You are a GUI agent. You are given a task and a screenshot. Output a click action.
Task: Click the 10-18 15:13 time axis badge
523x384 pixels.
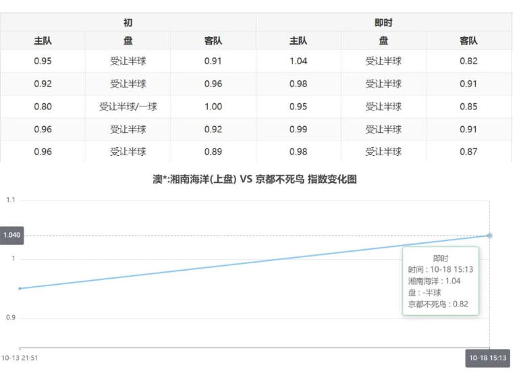coord(488,358)
